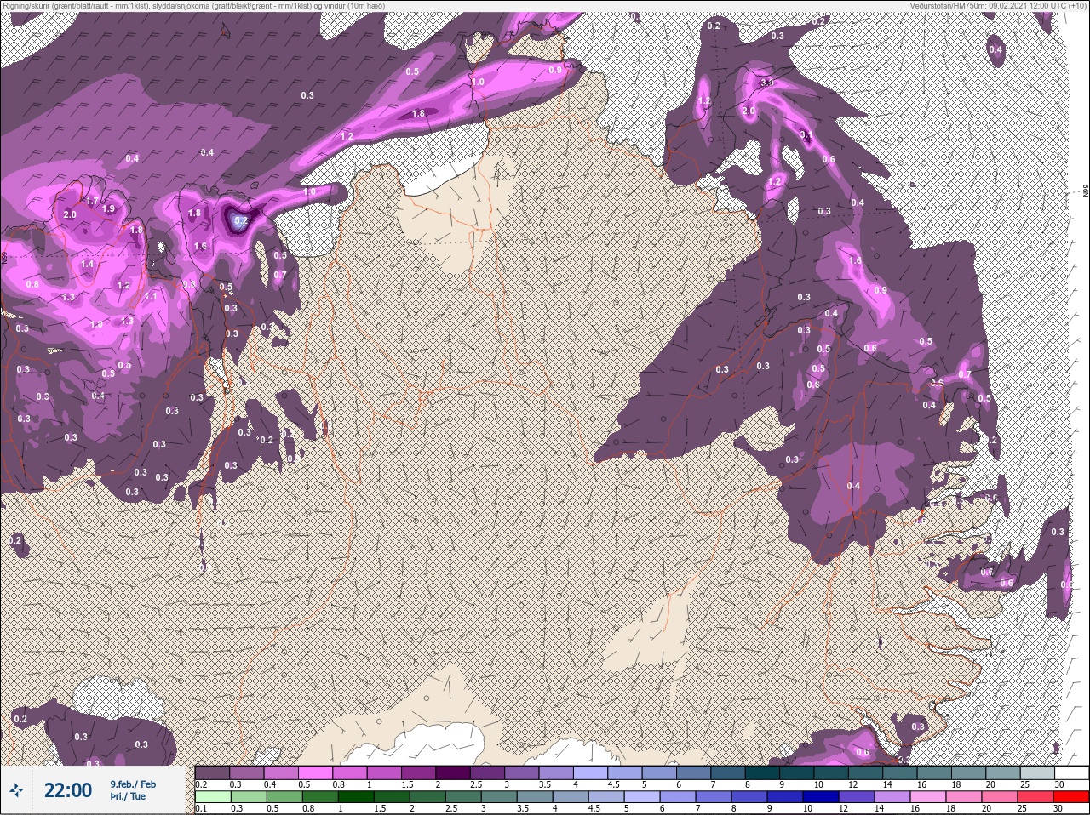
Task: Click the 5.2 precipitation peak value on map
Action: coord(240,221)
